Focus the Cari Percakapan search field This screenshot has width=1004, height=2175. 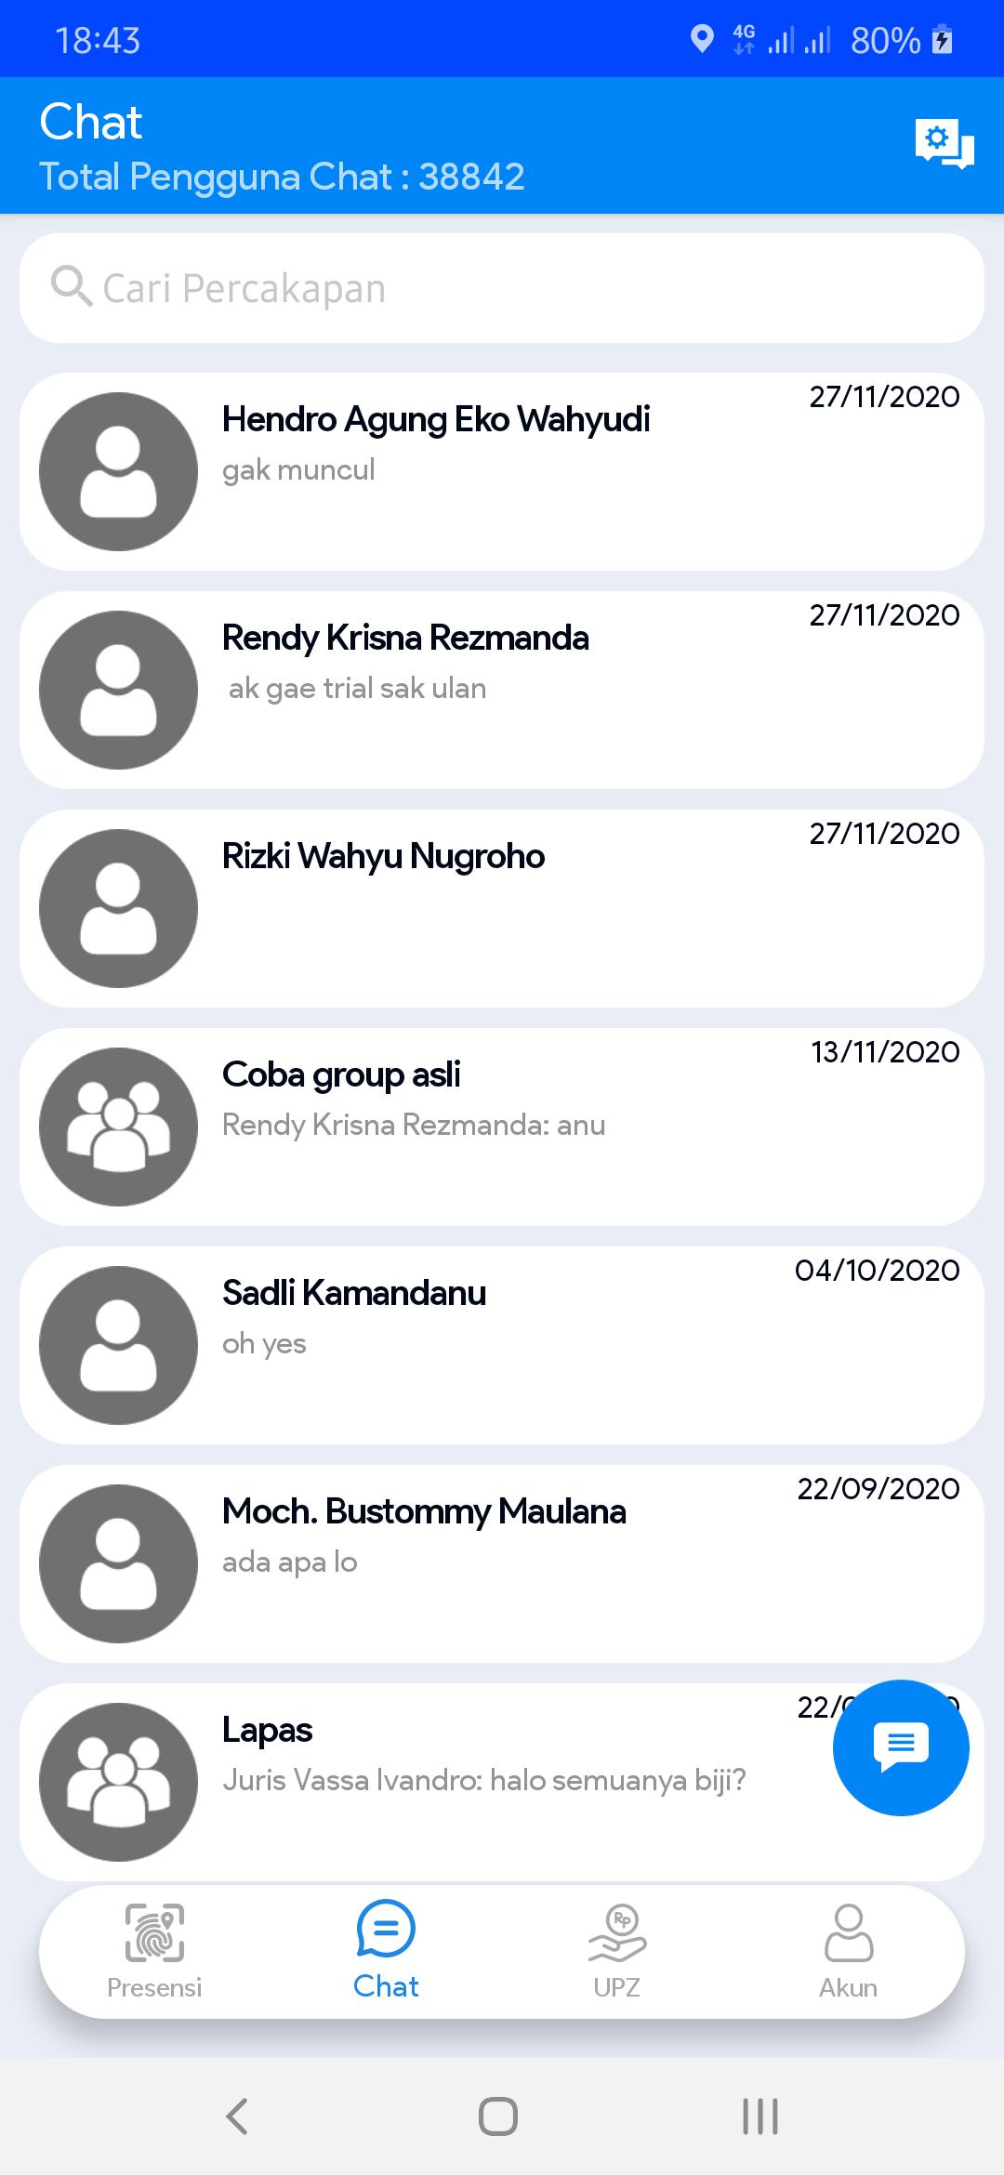[x=521, y=288]
